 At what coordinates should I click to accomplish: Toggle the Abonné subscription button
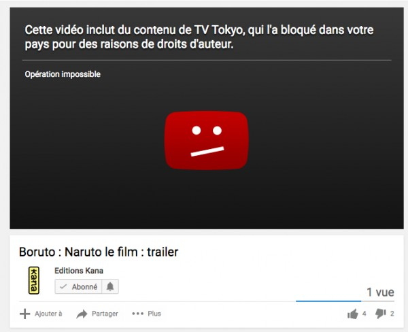[78, 286]
